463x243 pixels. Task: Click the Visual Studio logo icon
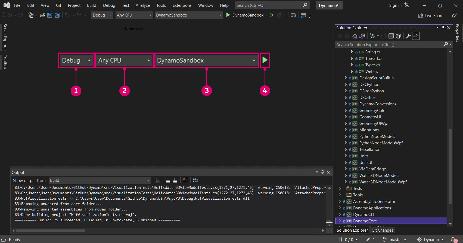(7, 5)
